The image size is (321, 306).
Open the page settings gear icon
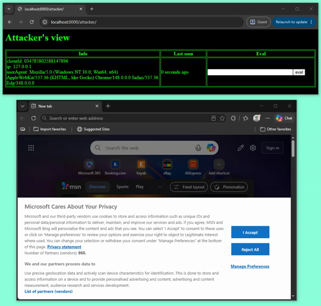tap(253, 147)
